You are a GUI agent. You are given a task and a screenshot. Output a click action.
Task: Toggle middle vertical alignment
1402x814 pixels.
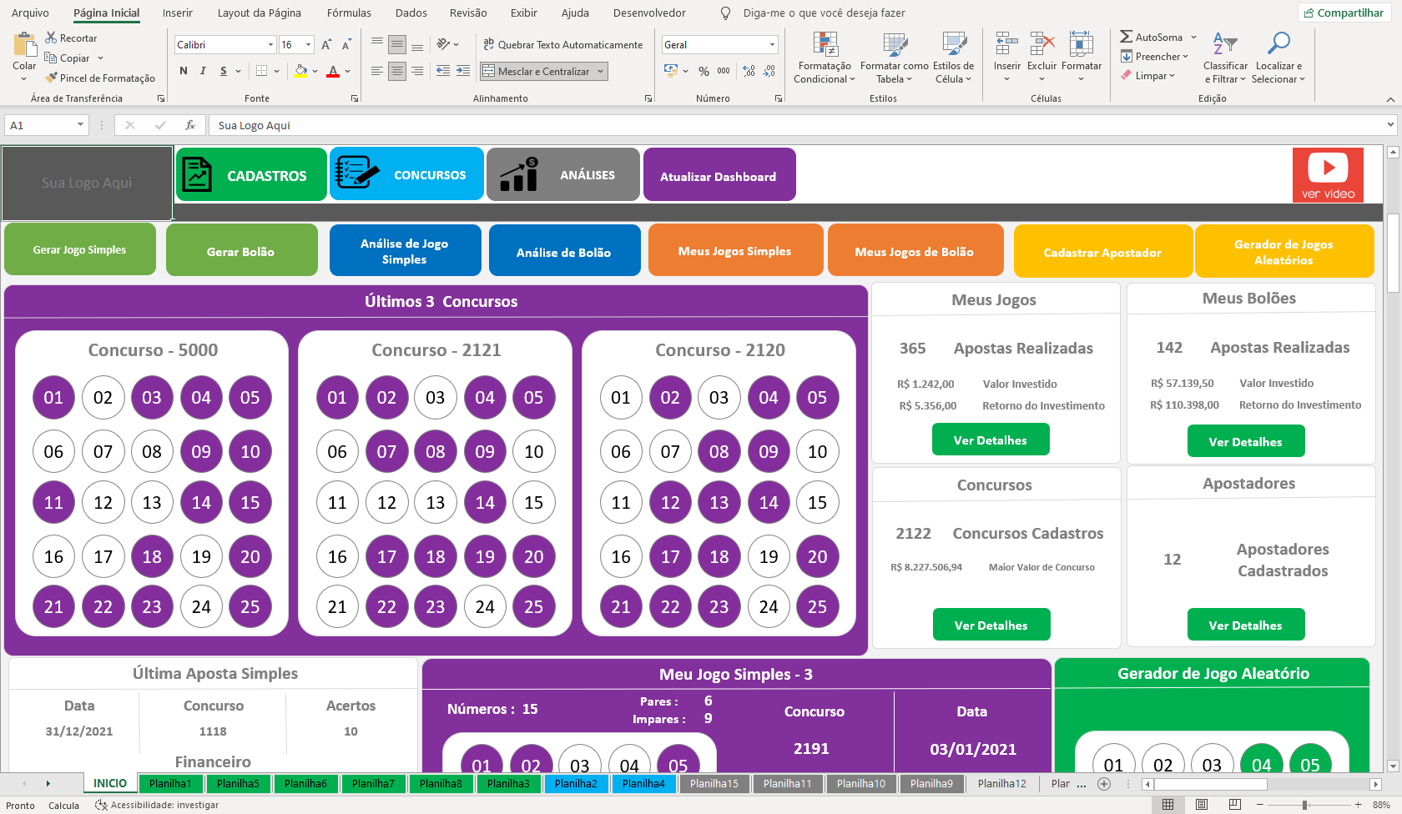point(397,44)
